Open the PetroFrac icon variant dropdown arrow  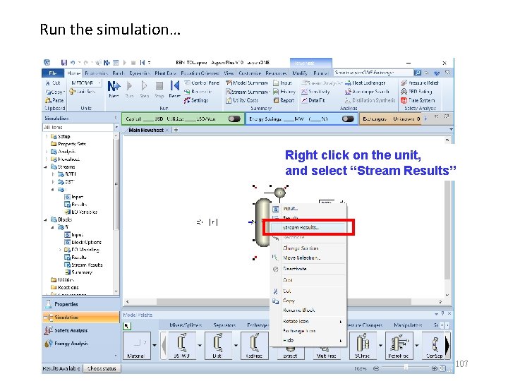click(x=417, y=345)
